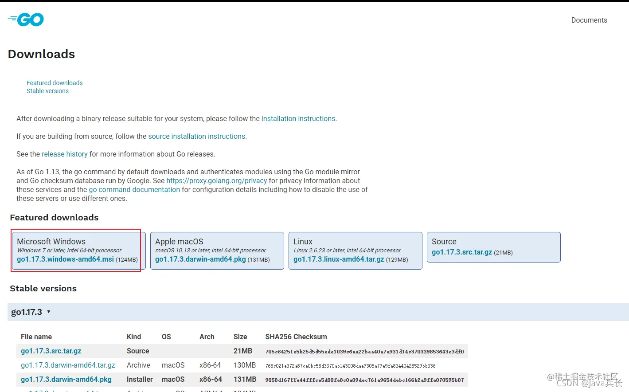629x392 pixels.
Task: Select the '131MB' size cell in table
Action: pyautogui.click(x=245, y=379)
